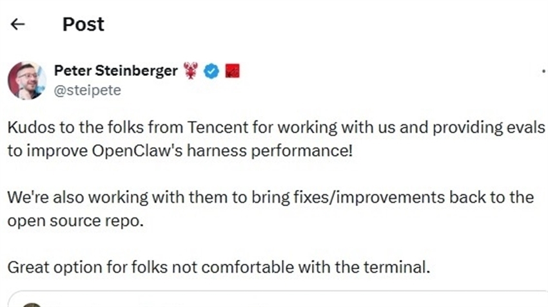548x307 pixels.
Task: Click the red lobster emoji after the name
Action: (x=191, y=71)
